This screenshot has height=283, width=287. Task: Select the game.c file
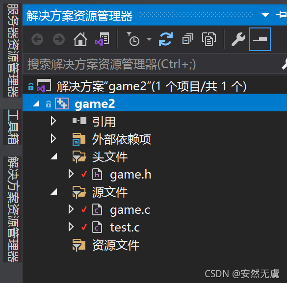click(130, 210)
